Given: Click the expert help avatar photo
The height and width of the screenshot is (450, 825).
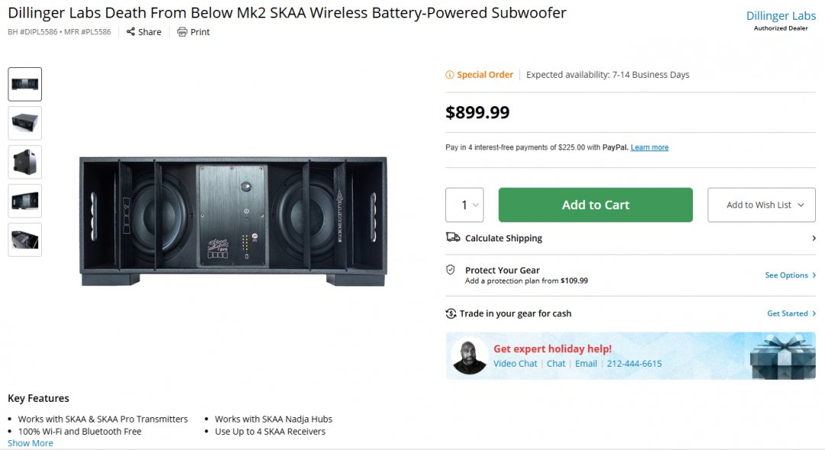Looking at the screenshot, I should [x=469, y=356].
